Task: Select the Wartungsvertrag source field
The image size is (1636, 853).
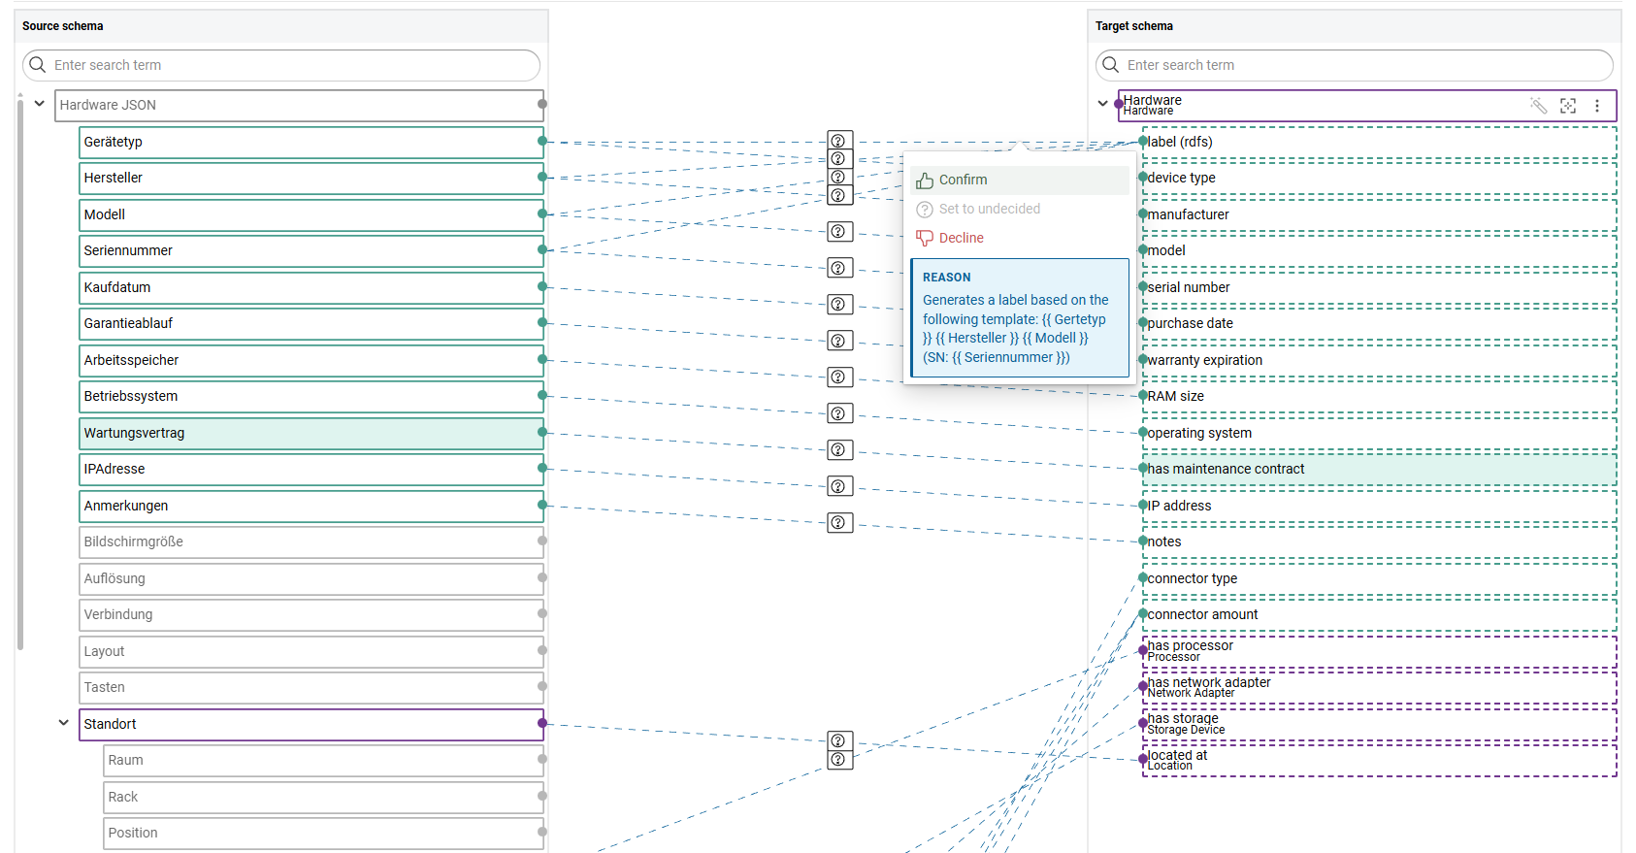Action: [311, 433]
